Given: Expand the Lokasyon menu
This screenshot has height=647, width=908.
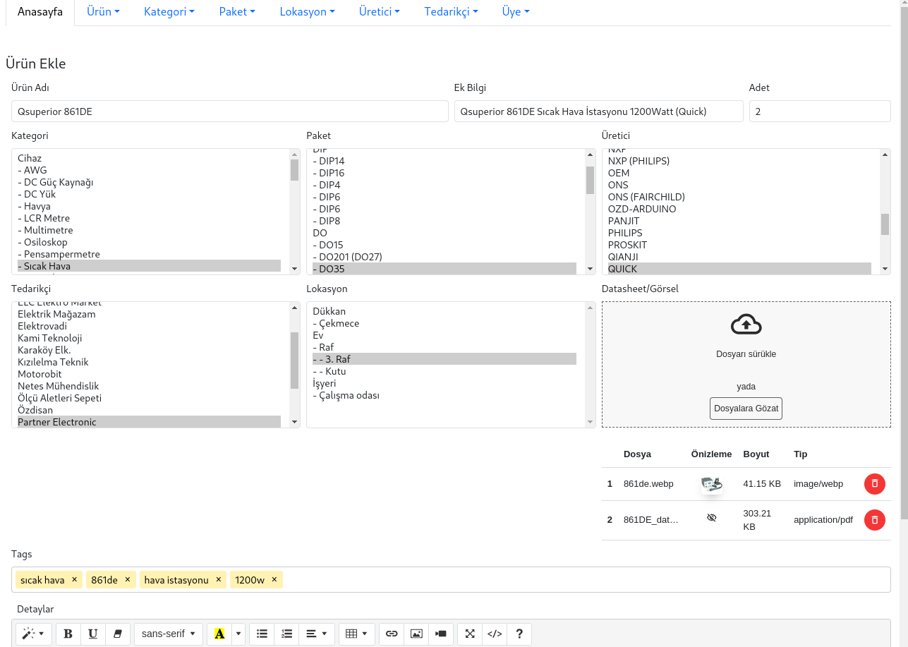Looking at the screenshot, I should (x=308, y=12).
